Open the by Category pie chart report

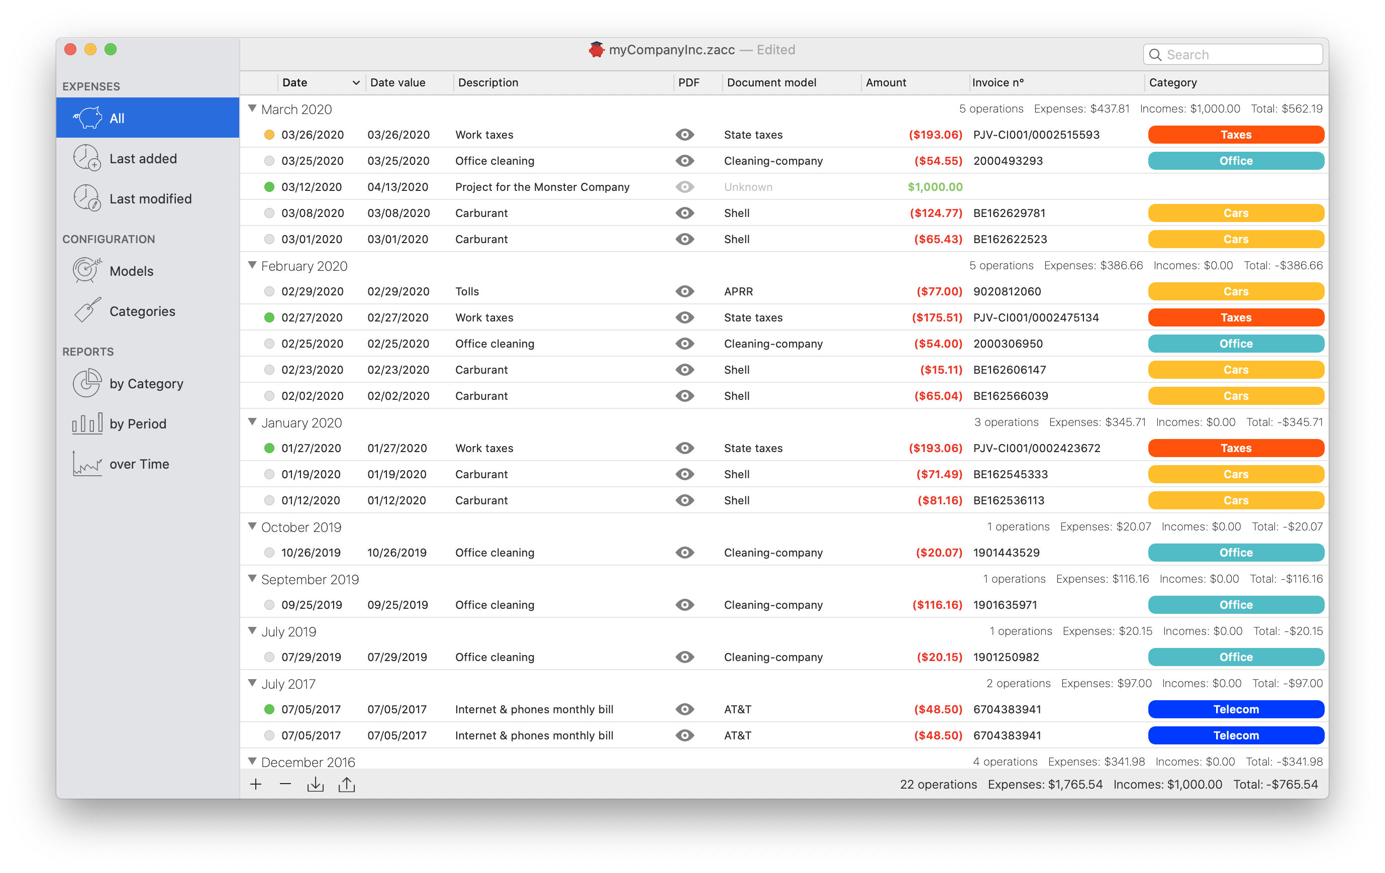[87, 383]
